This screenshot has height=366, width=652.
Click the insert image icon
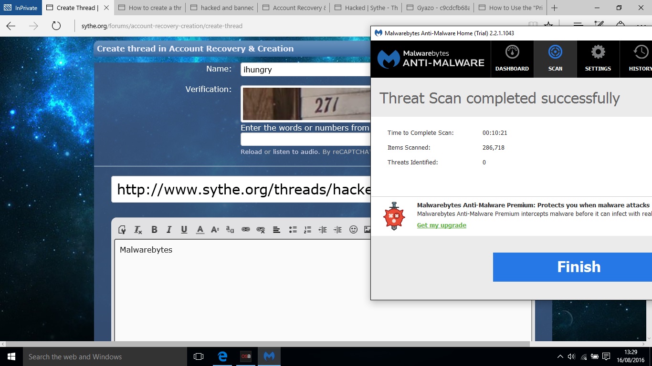[367, 229]
